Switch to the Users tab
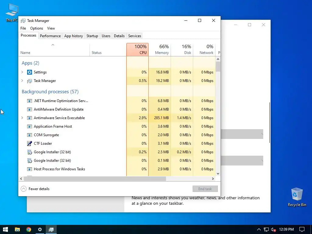This screenshot has width=312, height=234. (x=106, y=36)
